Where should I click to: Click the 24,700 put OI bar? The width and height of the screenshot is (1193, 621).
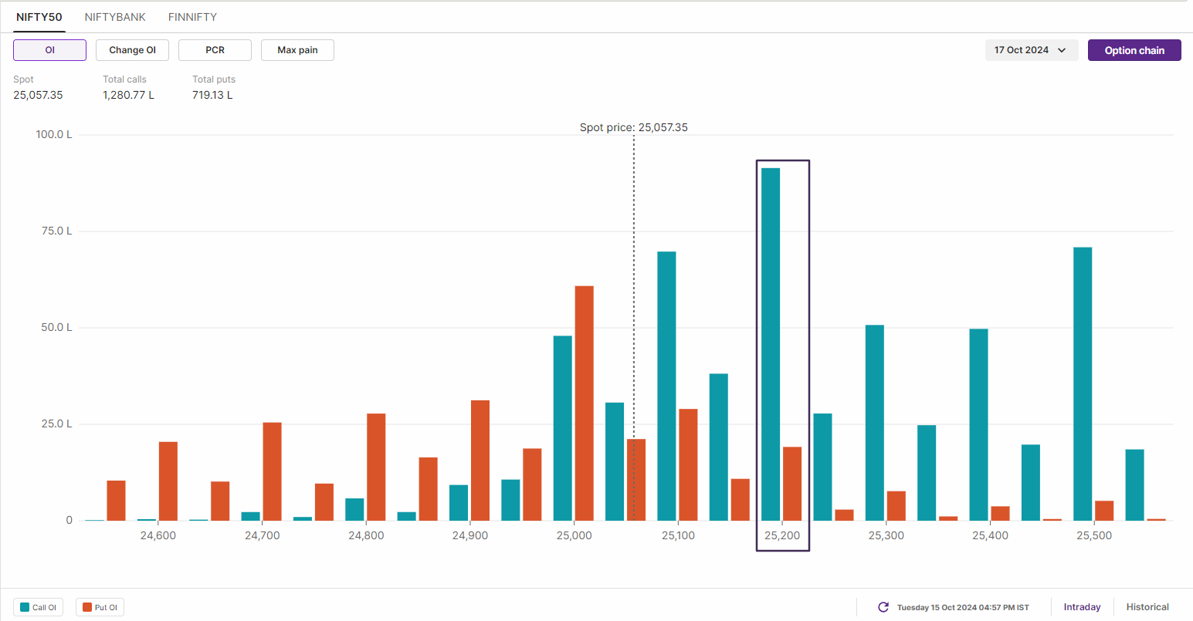[x=272, y=471]
